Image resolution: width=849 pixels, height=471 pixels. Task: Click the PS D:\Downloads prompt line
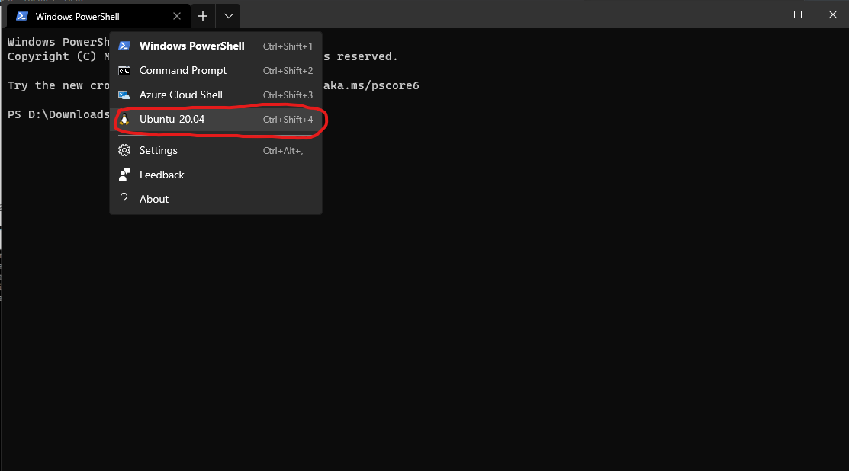[58, 114]
